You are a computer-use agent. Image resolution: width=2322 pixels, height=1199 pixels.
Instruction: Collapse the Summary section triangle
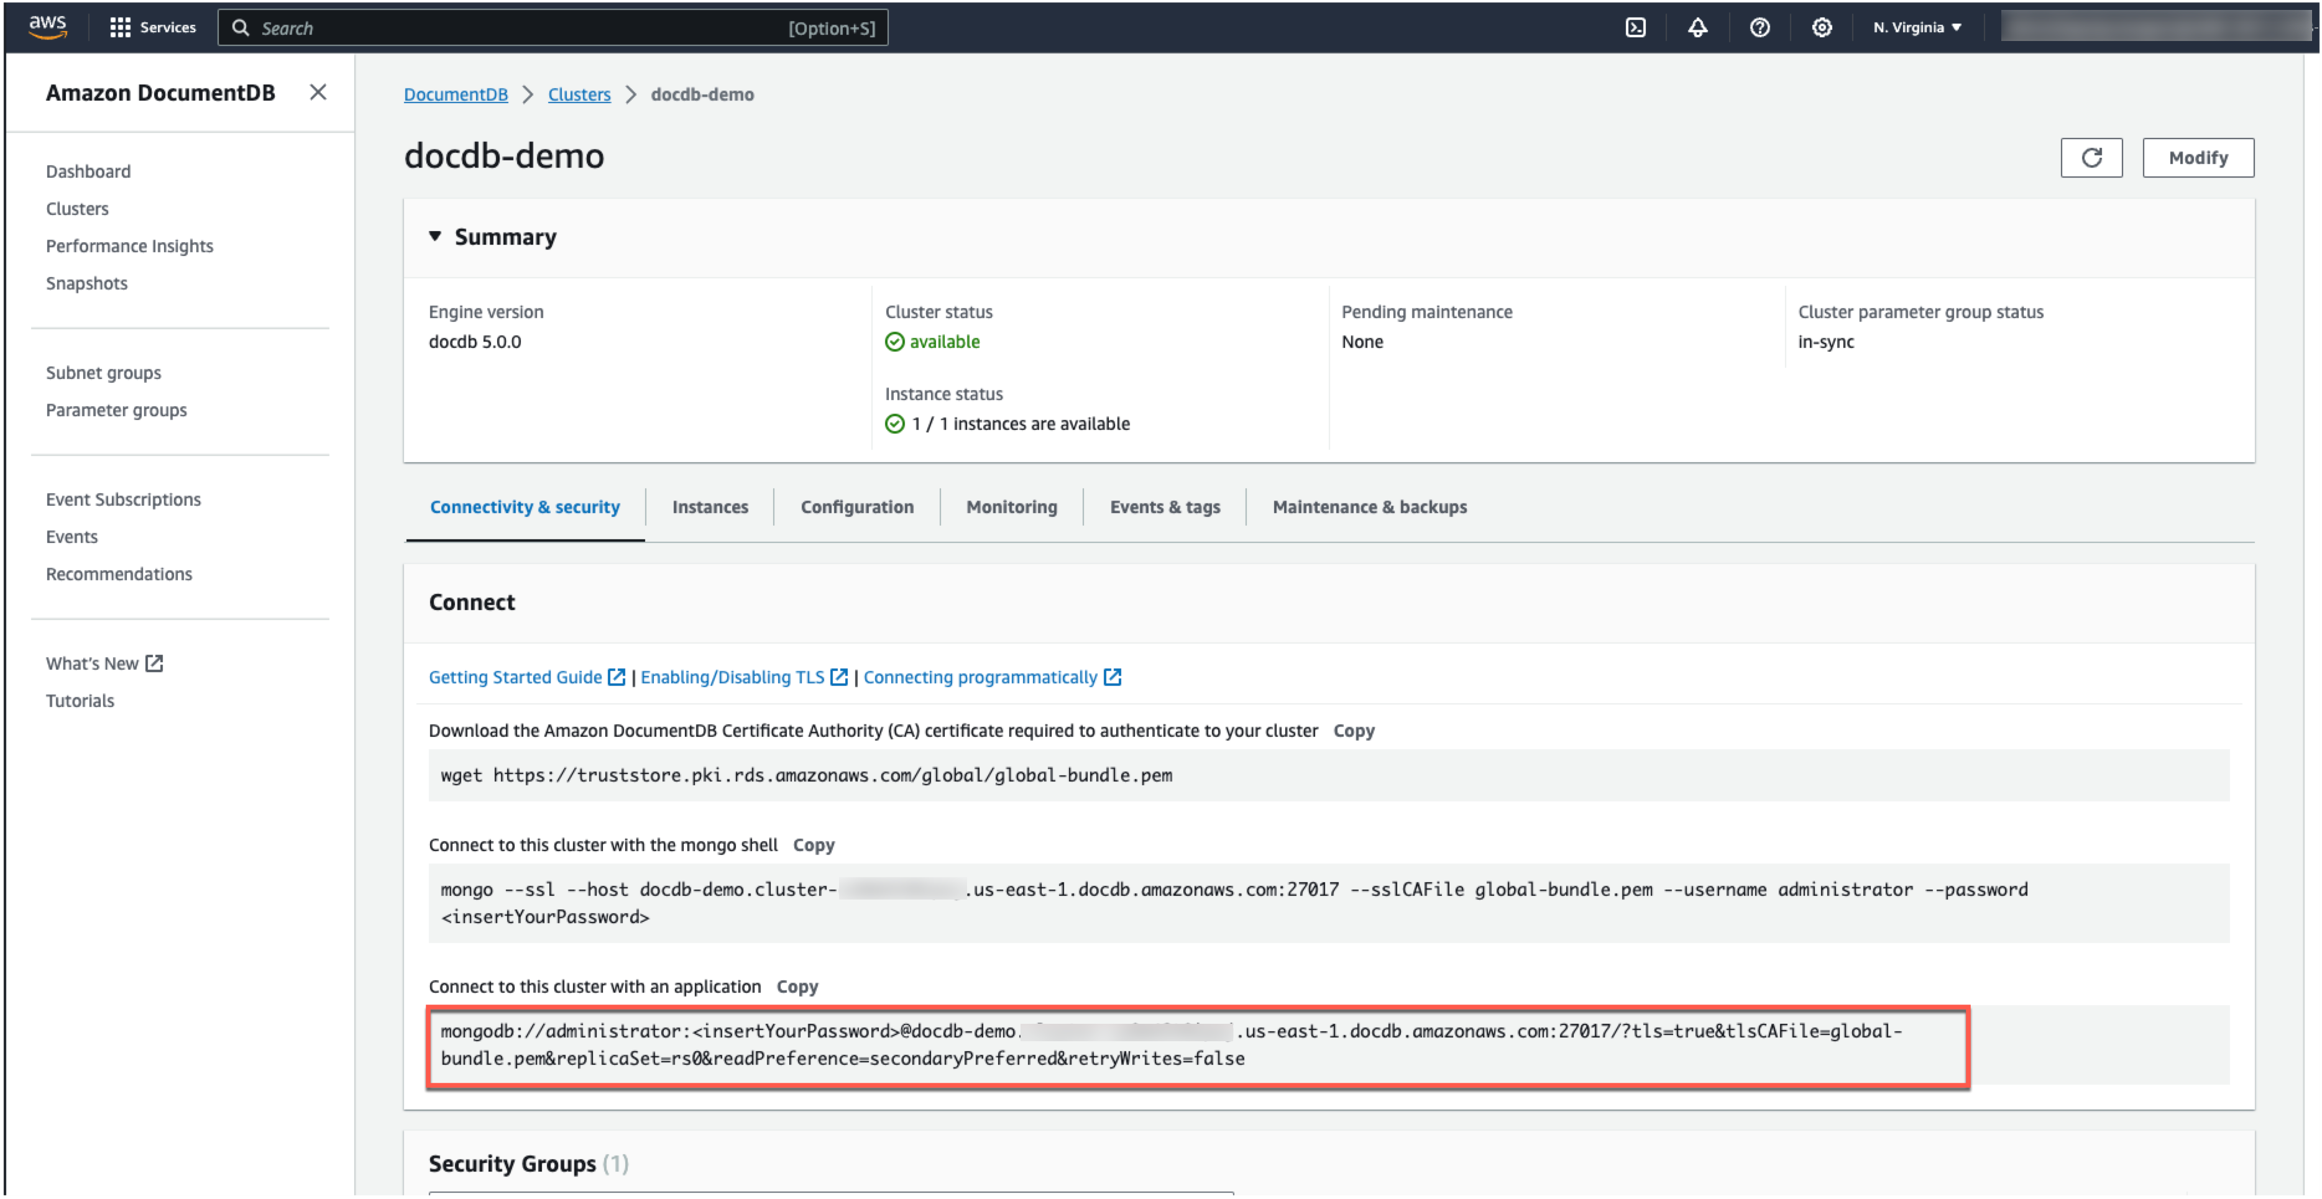click(434, 236)
